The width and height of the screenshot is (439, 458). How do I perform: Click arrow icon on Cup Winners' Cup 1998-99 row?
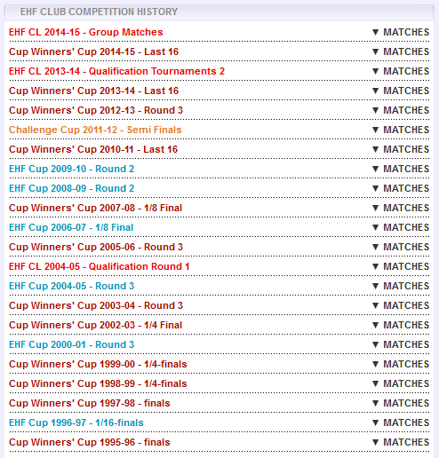[x=375, y=383]
